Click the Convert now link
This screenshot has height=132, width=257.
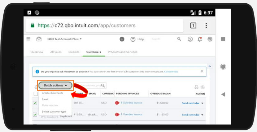(x=171, y=72)
